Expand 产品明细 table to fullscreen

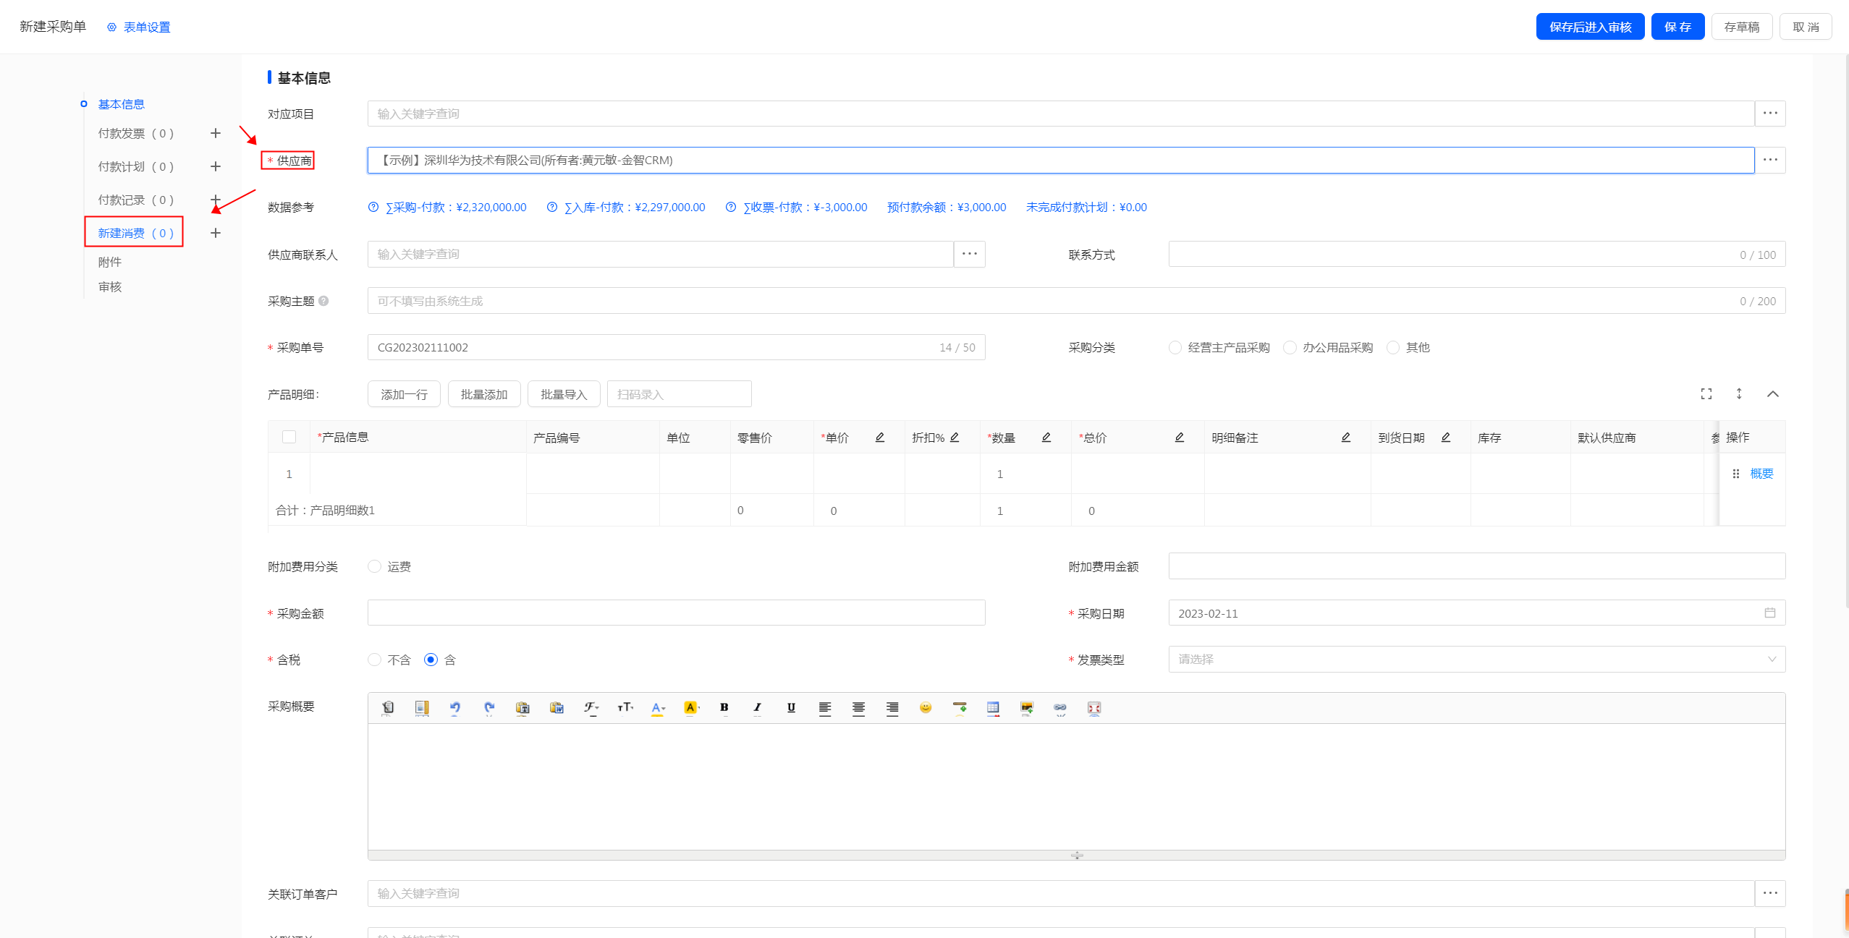pos(1706,394)
